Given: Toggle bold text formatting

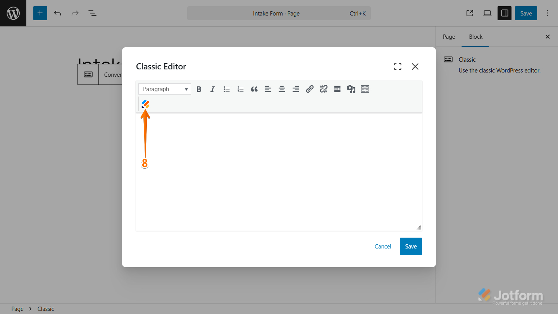Looking at the screenshot, I should click(199, 89).
